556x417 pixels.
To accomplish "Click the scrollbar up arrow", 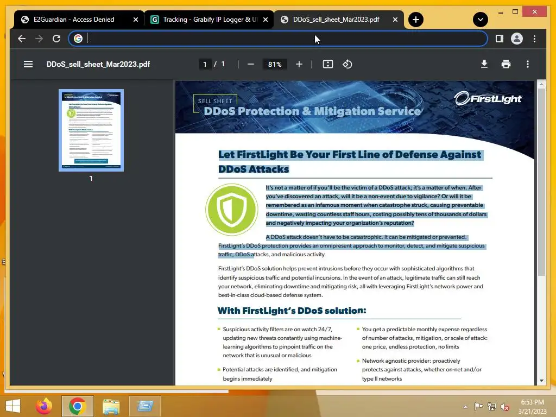I will (x=541, y=84).
